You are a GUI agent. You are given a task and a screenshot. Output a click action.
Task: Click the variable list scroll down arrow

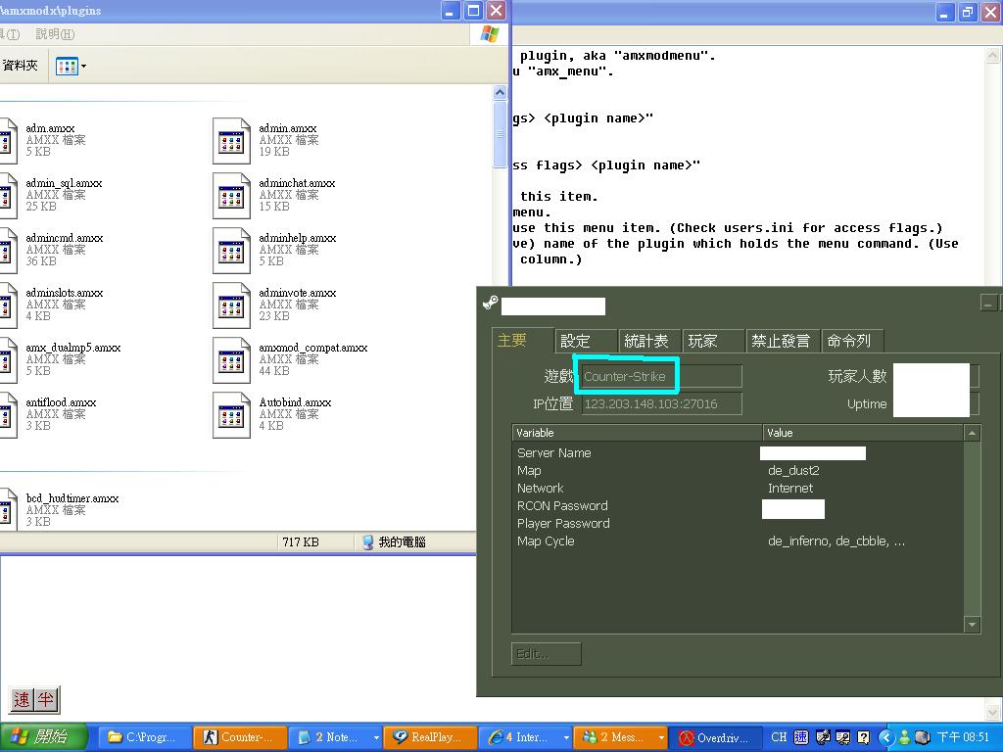(972, 625)
